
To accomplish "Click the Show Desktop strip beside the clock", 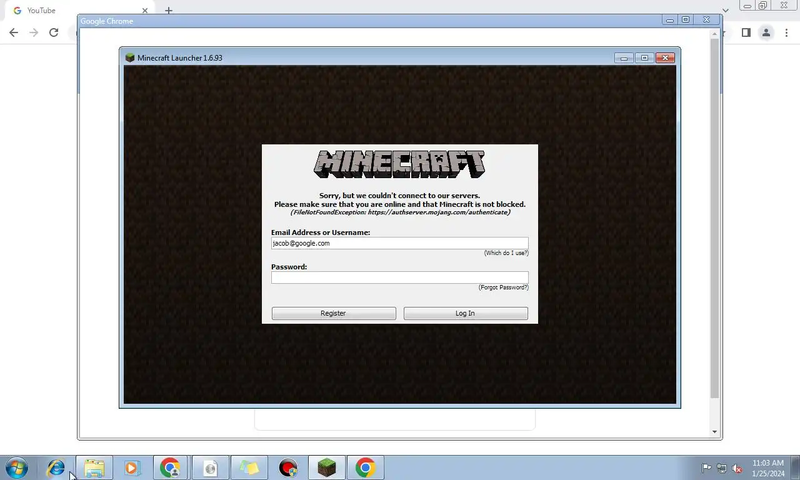I will 795,468.
